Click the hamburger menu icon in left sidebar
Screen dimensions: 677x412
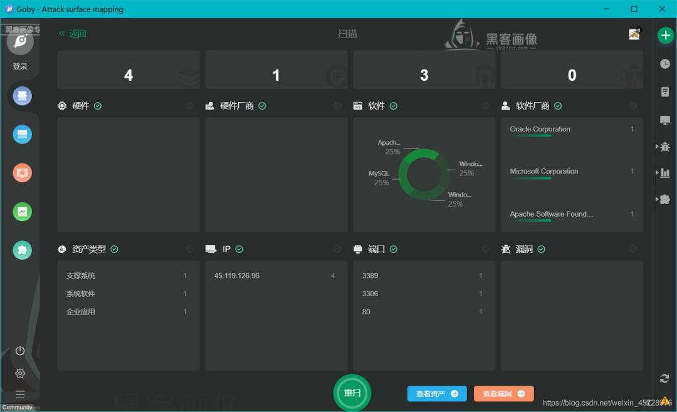[20, 394]
